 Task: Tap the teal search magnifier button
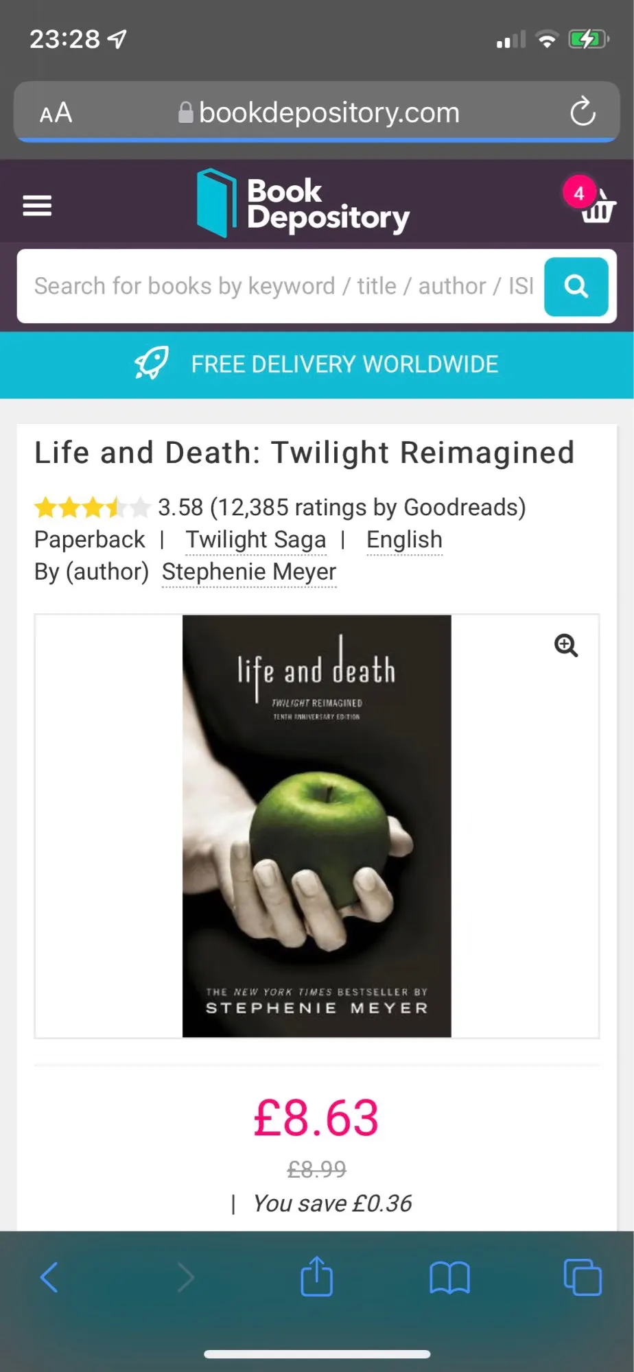(x=576, y=286)
